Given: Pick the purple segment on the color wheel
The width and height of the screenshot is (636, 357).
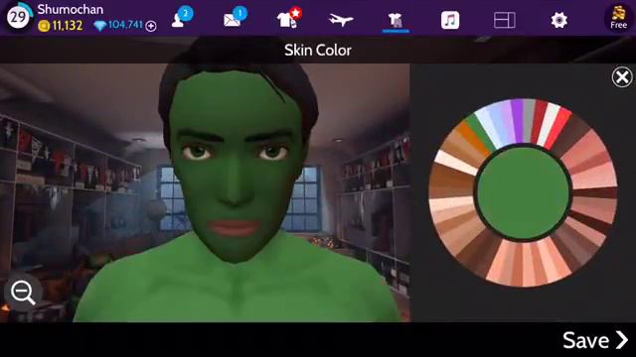Looking at the screenshot, I should [x=517, y=121].
